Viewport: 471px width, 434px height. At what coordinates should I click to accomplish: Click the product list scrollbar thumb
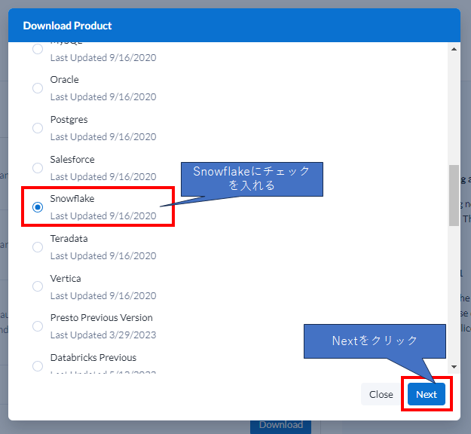coord(454,195)
